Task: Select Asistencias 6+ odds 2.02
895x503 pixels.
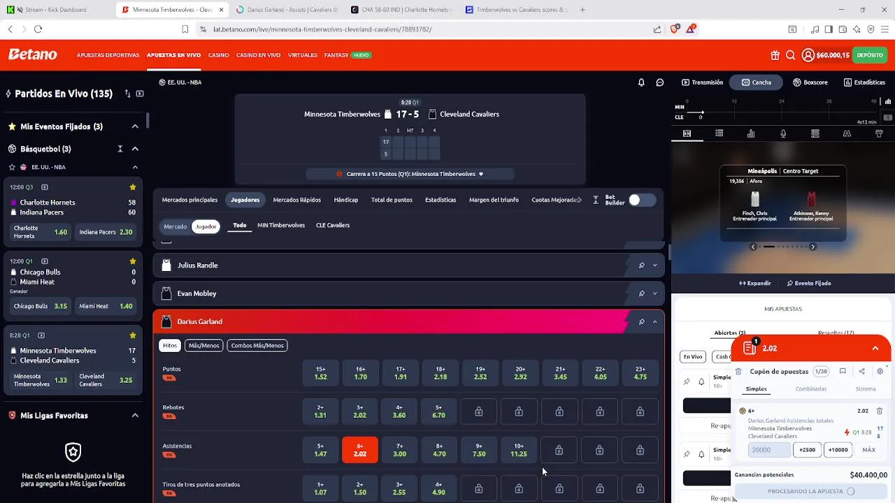Action: pos(360,450)
